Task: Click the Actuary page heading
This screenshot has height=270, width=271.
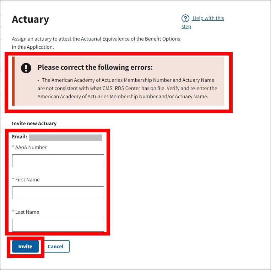Action: [x=31, y=20]
